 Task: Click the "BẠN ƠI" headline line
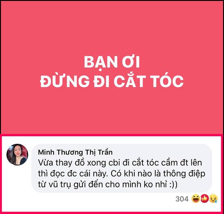(112, 62)
